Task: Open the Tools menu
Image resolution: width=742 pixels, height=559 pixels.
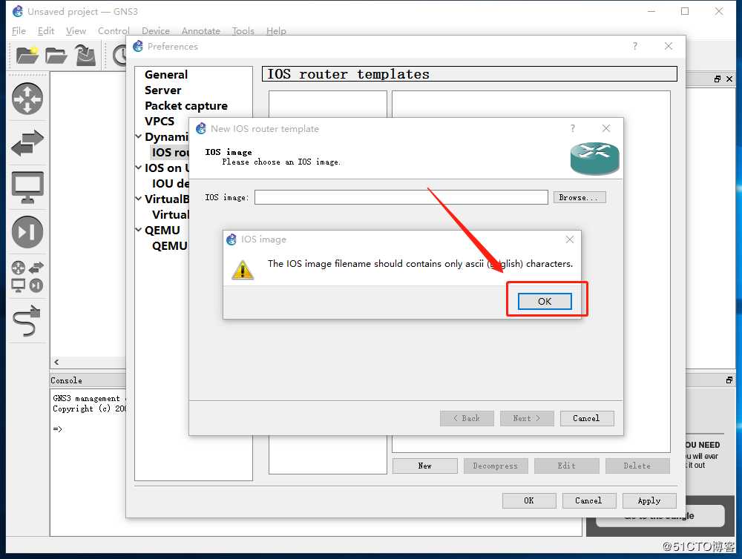Action: pos(243,30)
